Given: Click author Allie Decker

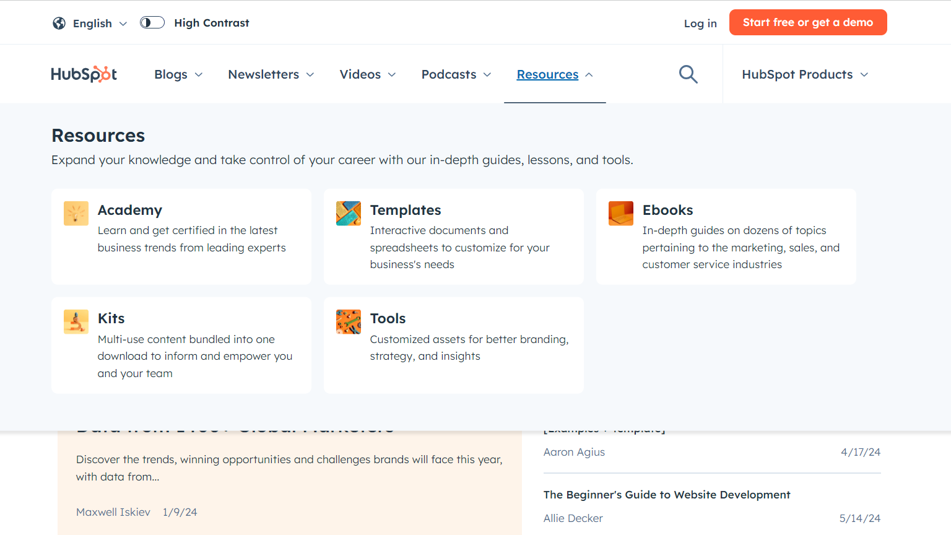Looking at the screenshot, I should pos(573,518).
